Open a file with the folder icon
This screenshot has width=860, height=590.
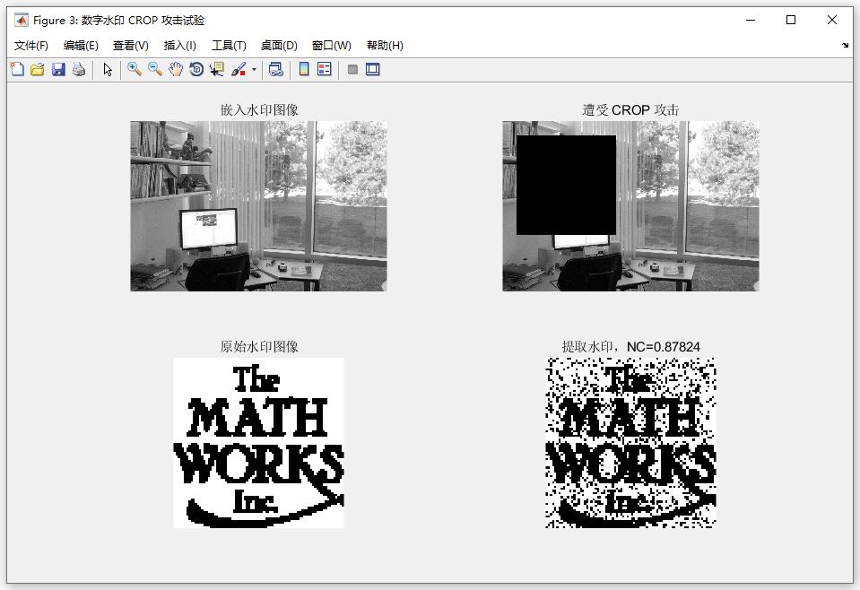click(38, 69)
